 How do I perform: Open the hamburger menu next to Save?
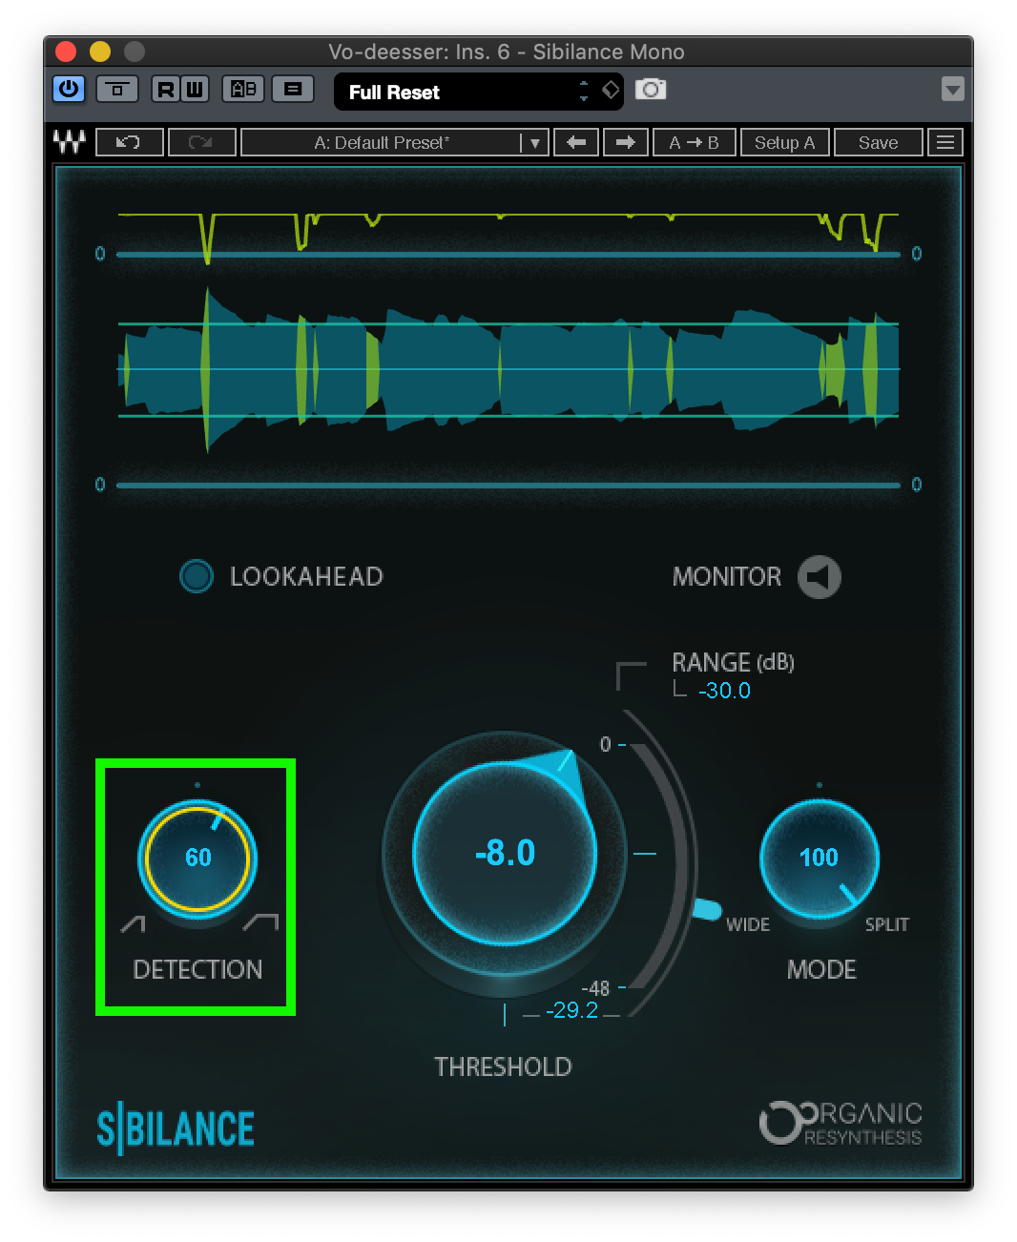coord(945,141)
